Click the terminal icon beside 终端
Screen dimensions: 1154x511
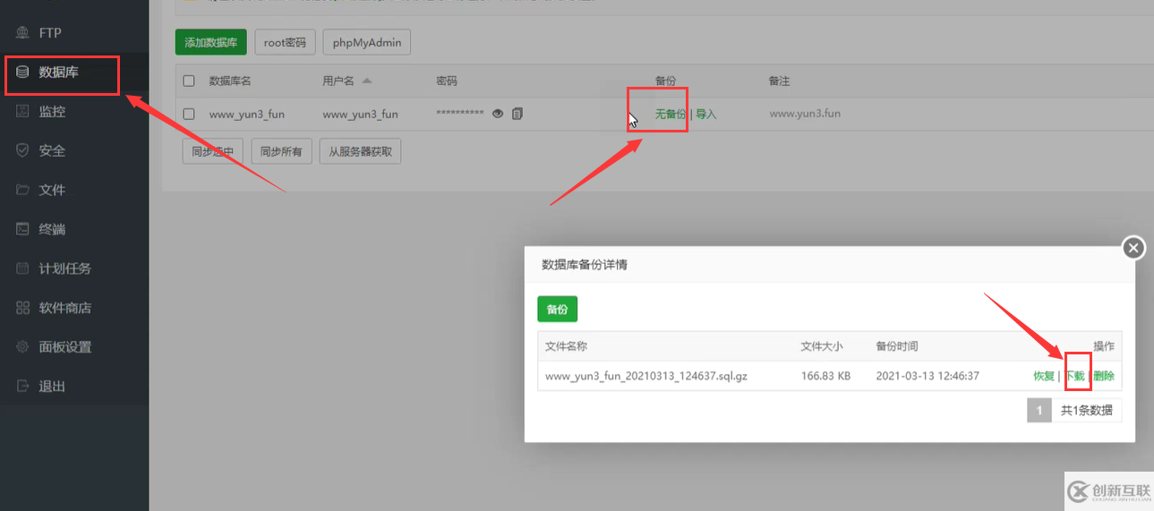(x=22, y=229)
